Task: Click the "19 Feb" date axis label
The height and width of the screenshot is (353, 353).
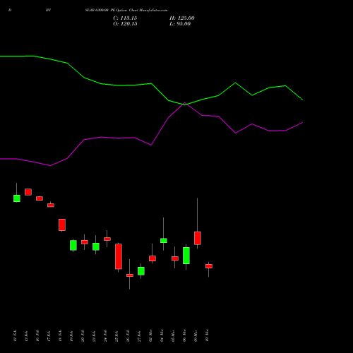Action: (x=71, y=336)
